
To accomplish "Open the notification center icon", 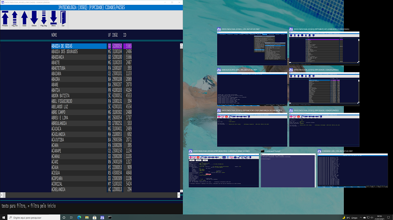I will point(388,218).
